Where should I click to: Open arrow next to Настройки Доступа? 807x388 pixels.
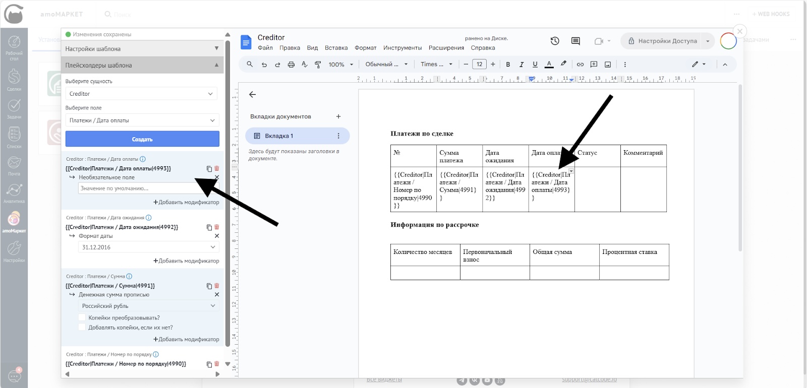tap(708, 41)
